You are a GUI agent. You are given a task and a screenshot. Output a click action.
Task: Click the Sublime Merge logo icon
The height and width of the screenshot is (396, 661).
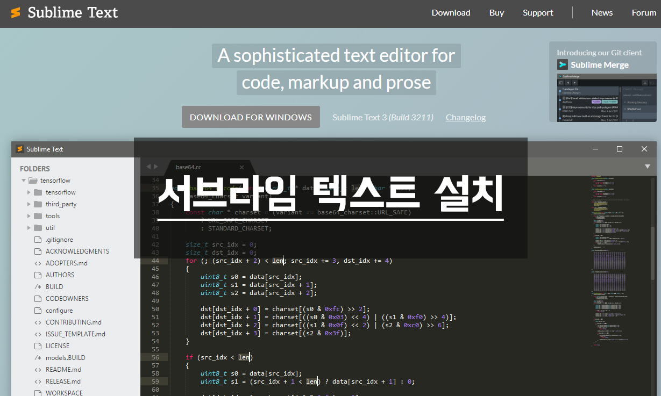coord(562,64)
